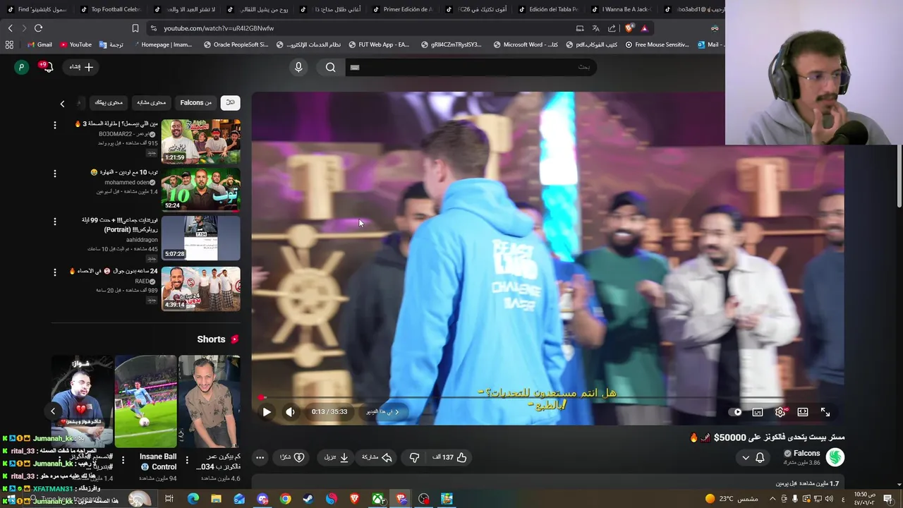This screenshot has height=508, width=903.
Task: Dislike the video
Action: (414, 457)
